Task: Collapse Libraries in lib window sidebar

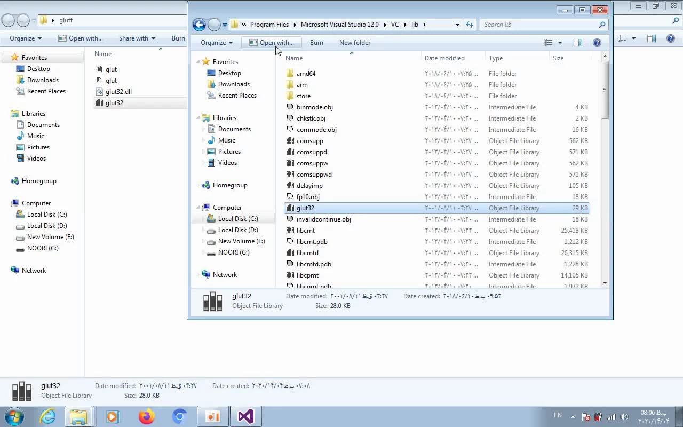Action: tap(198, 118)
